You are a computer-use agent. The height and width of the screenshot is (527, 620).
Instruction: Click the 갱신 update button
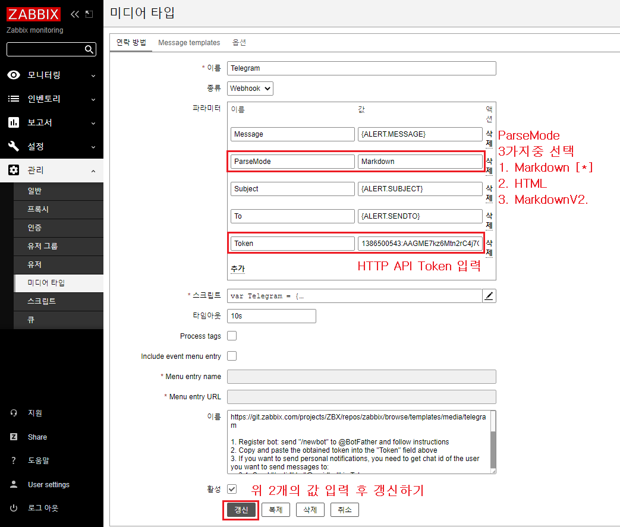coord(241,510)
